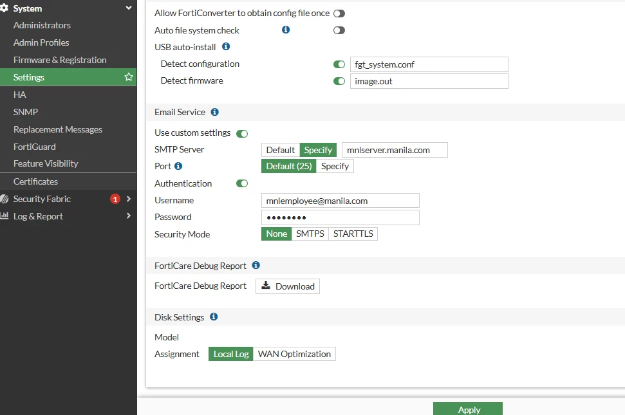Disable Detect configuration switch
This screenshot has width=625, height=415.
pyautogui.click(x=339, y=64)
